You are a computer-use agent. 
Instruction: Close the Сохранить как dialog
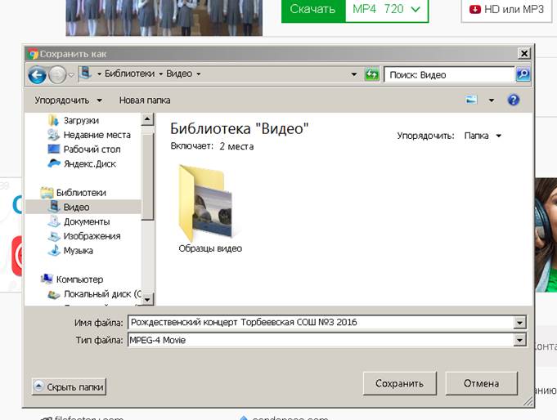coord(524,54)
